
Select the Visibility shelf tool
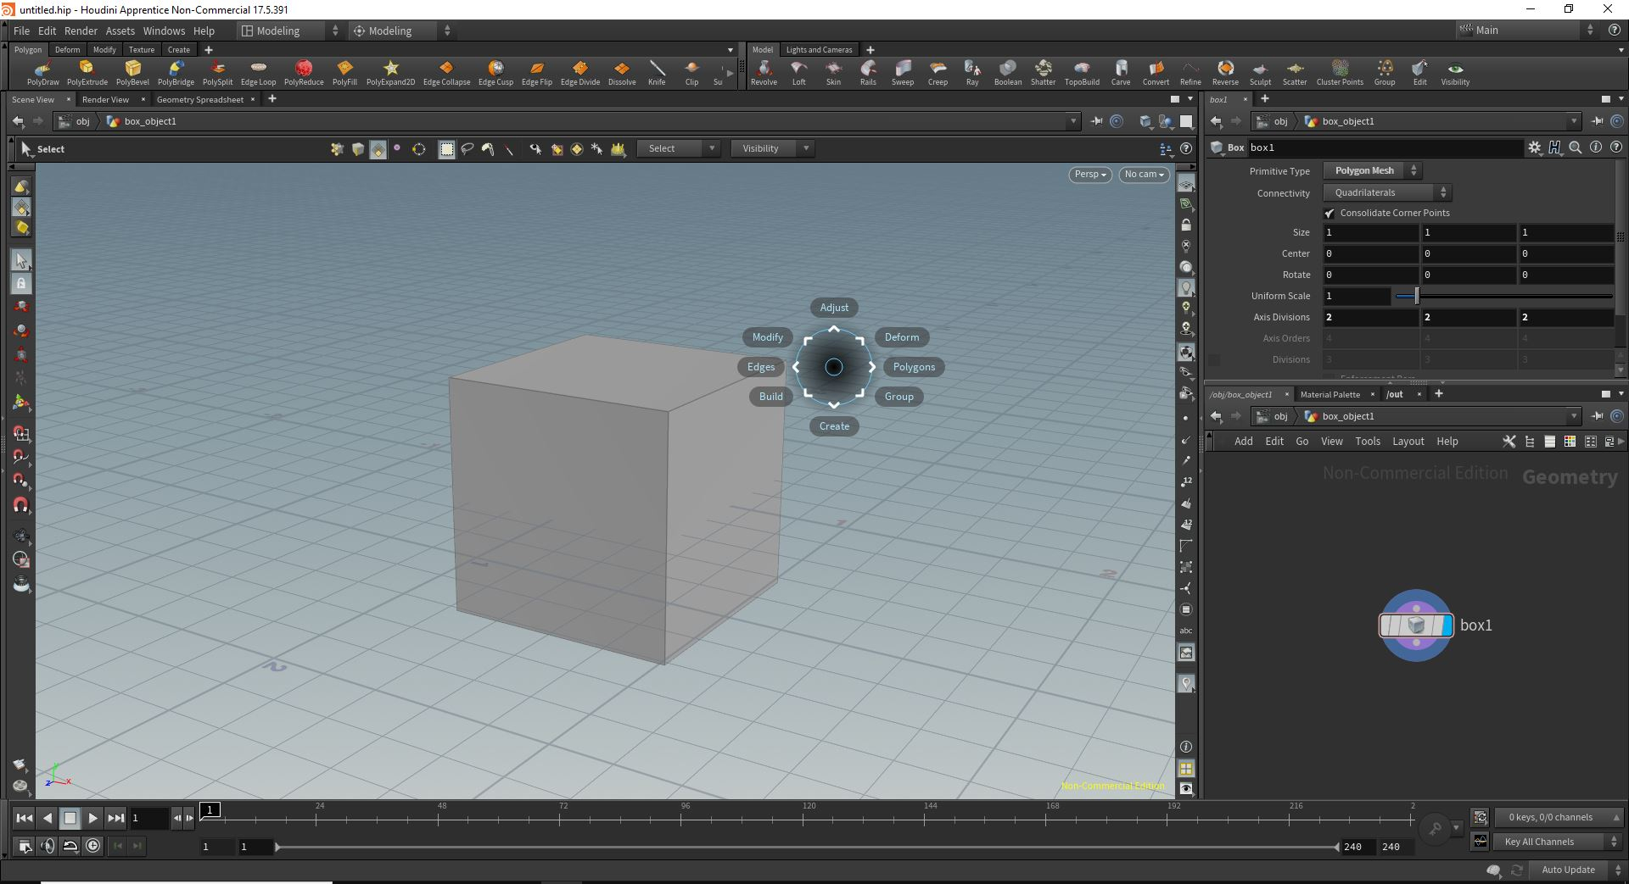pyautogui.click(x=1455, y=73)
